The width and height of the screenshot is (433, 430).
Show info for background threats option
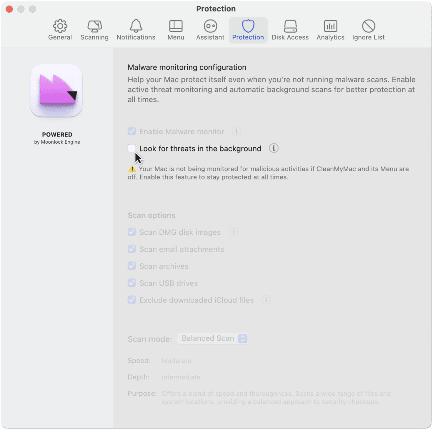tap(274, 148)
